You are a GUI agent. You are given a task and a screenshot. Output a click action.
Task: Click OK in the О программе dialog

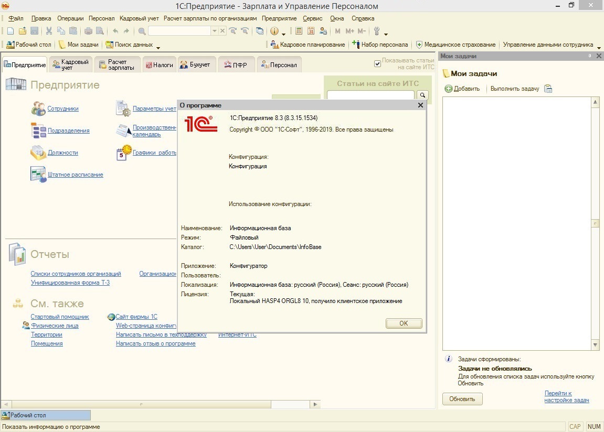404,323
